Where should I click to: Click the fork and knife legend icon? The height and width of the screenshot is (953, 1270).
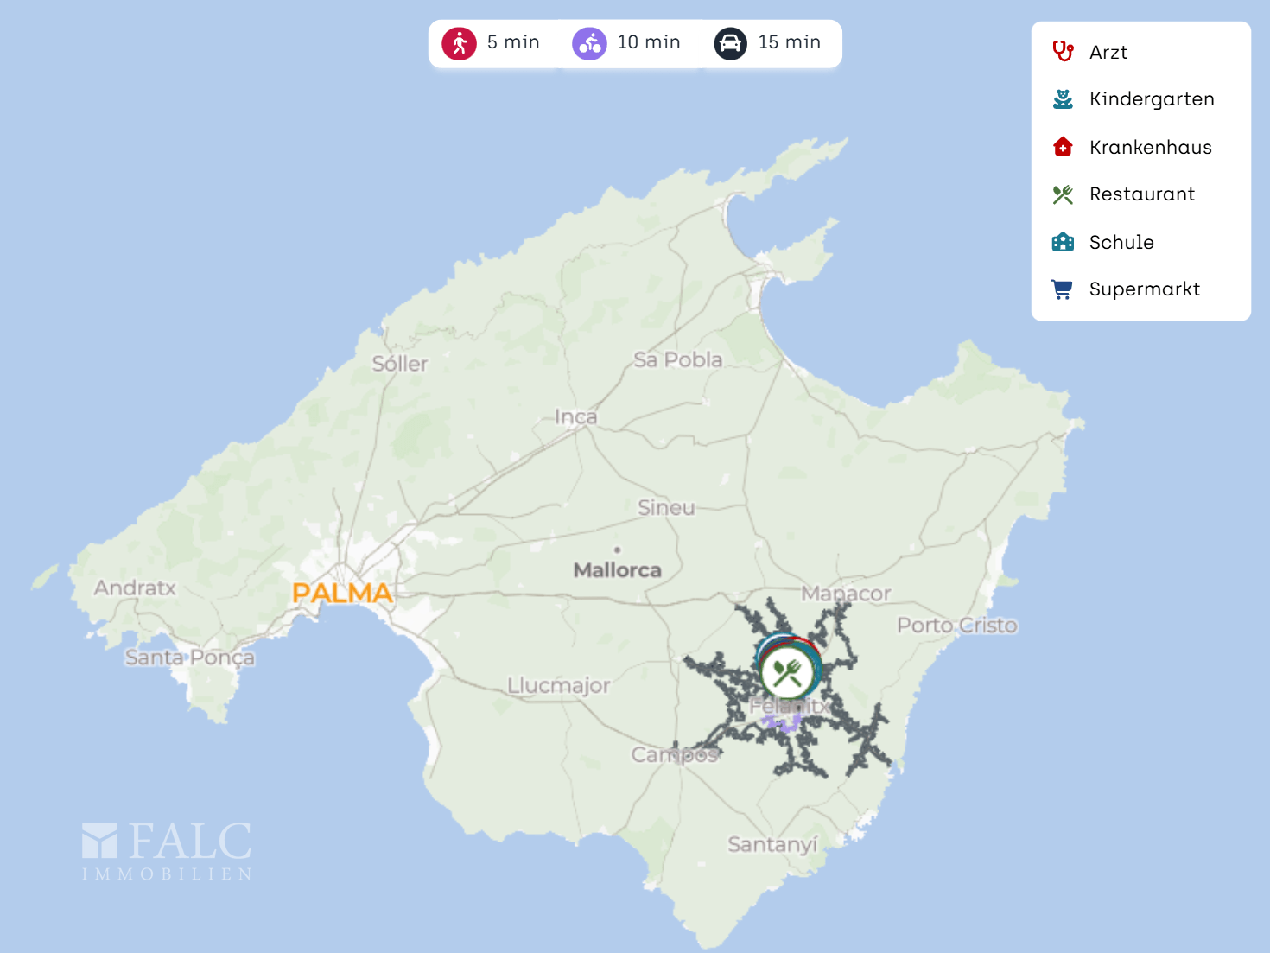pyautogui.click(x=1063, y=194)
